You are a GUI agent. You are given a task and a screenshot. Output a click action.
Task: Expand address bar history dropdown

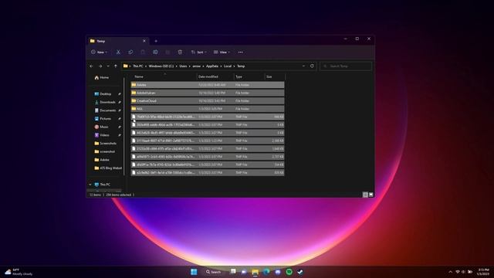(x=303, y=66)
